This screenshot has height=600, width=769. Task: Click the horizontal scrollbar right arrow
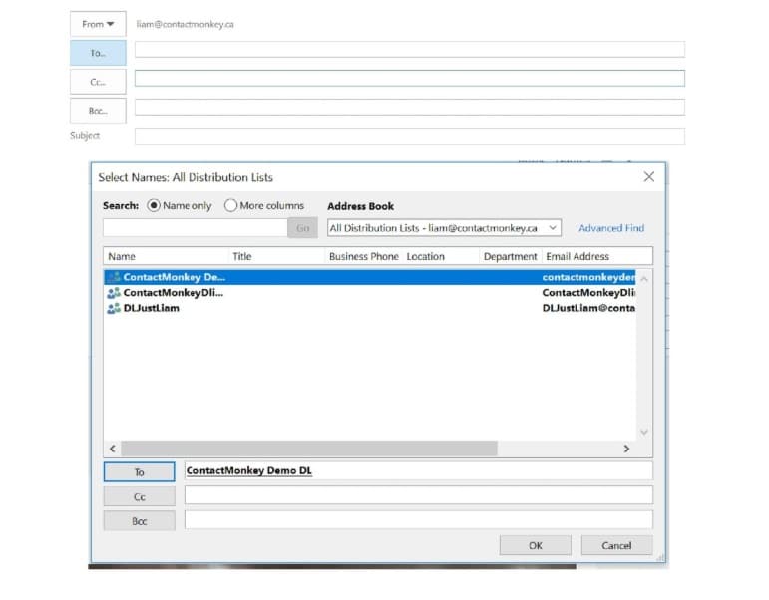[626, 449]
